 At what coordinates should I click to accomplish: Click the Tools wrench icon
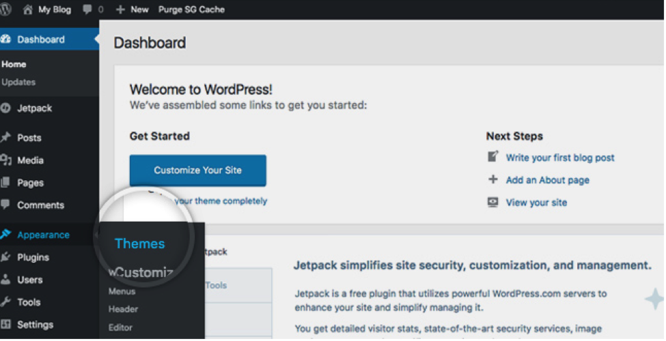[5, 302]
